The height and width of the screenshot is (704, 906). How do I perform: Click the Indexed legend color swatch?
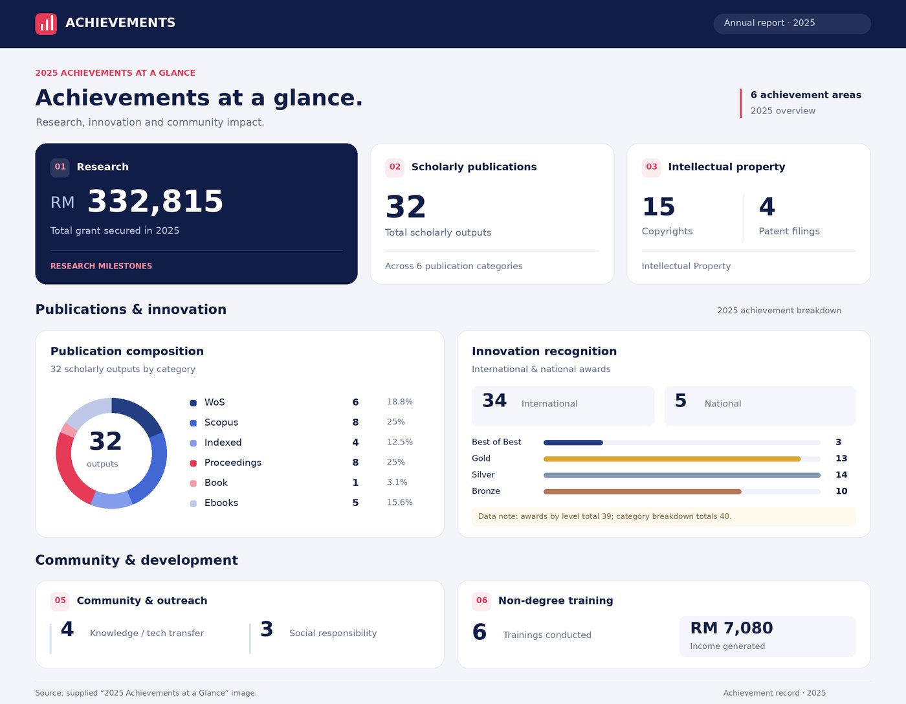click(x=193, y=443)
